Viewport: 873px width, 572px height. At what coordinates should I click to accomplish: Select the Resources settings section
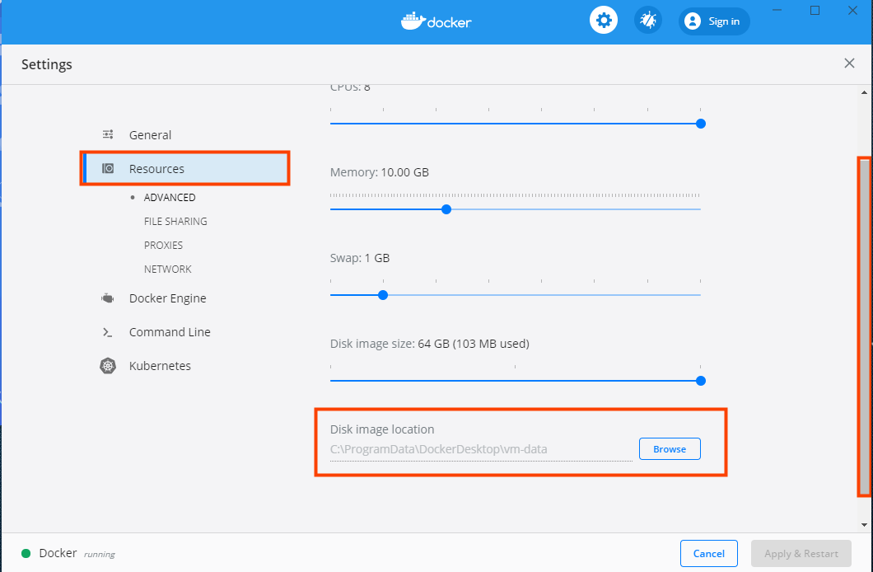click(186, 169)
